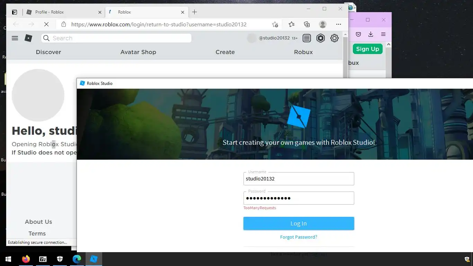
Task: Click the Password field in Roblox Studio
Action: pos(299,198)
